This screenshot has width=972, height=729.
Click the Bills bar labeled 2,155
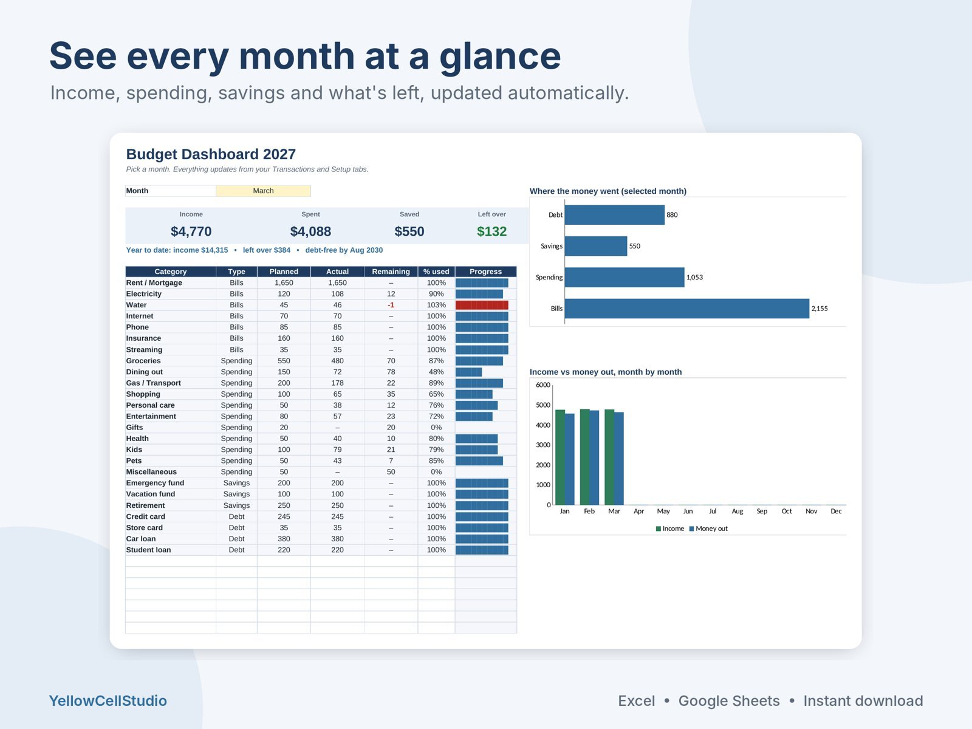click(687, 309)
